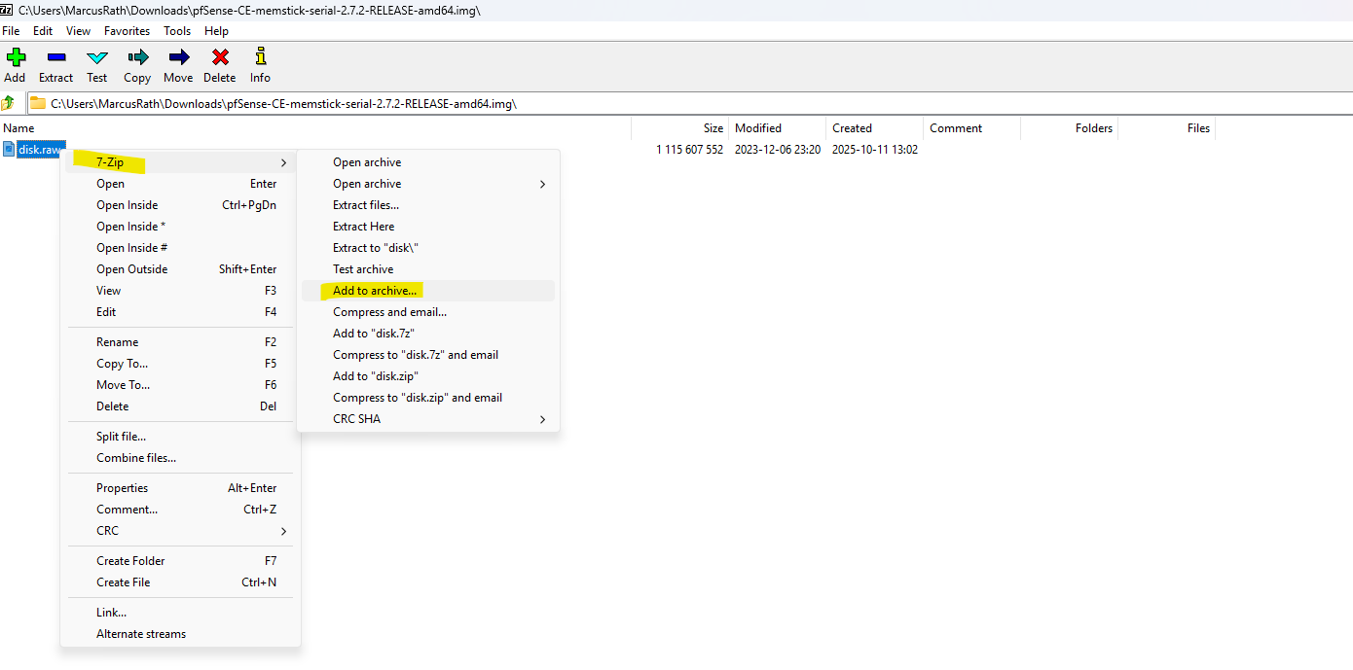The width and height of the screenshot is (1353, 670).
Task: Choose Add to "disk.7z"
Action: [428, 334]
